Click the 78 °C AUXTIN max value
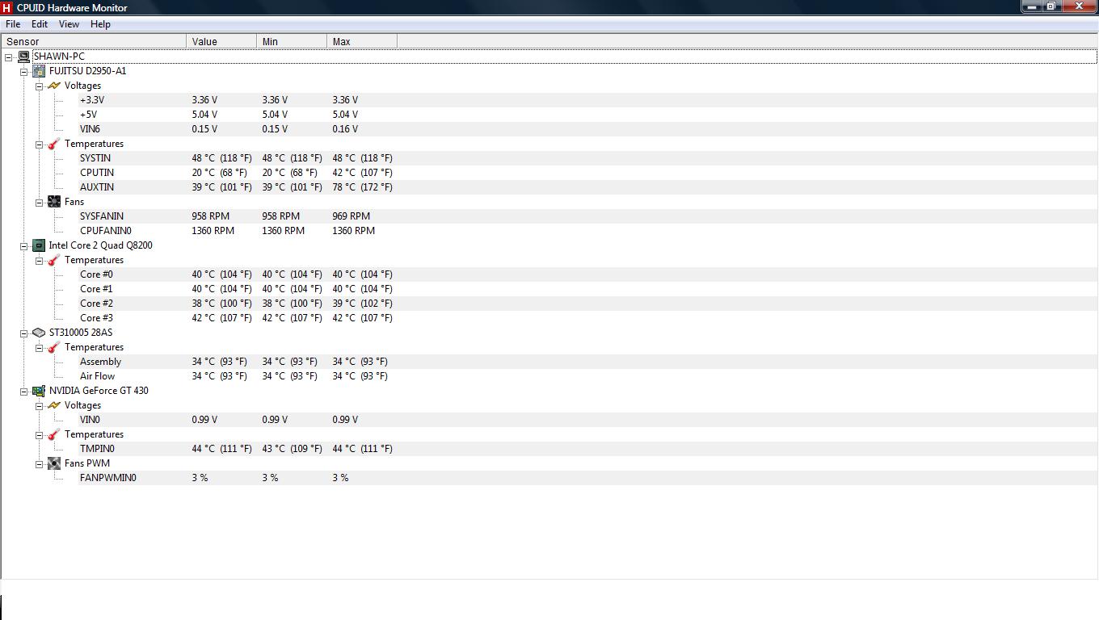1099x620 pixels. [x=362, y=187]
